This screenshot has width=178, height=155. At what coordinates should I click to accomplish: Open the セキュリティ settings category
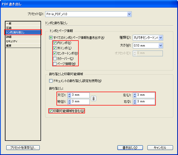point(12,41)
